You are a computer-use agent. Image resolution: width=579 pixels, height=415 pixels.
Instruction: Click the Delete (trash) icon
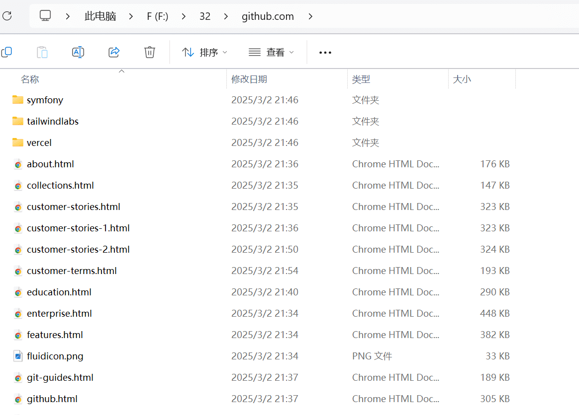(x=150, y=52)
